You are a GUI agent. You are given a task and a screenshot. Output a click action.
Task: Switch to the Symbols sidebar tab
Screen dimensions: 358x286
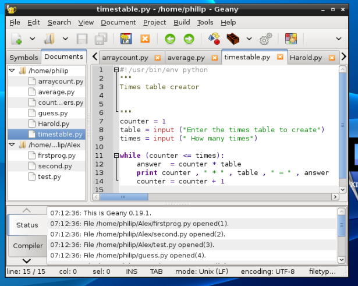point(24,58)
